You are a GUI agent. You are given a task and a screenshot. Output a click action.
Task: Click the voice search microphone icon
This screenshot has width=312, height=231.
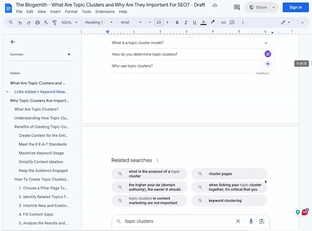pyautogui.click(x=251, y=221)
